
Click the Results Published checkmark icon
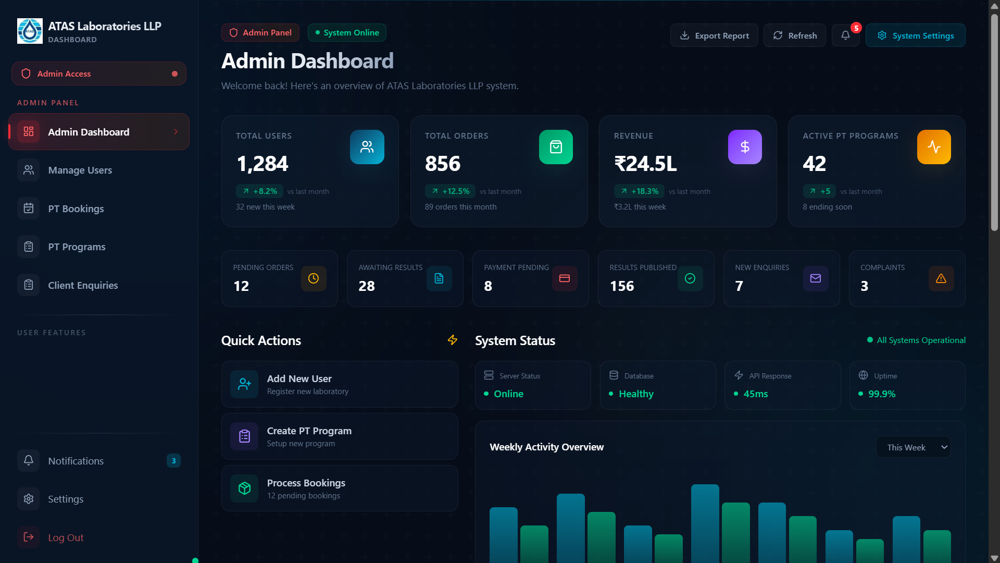click(x=690, y=278)
